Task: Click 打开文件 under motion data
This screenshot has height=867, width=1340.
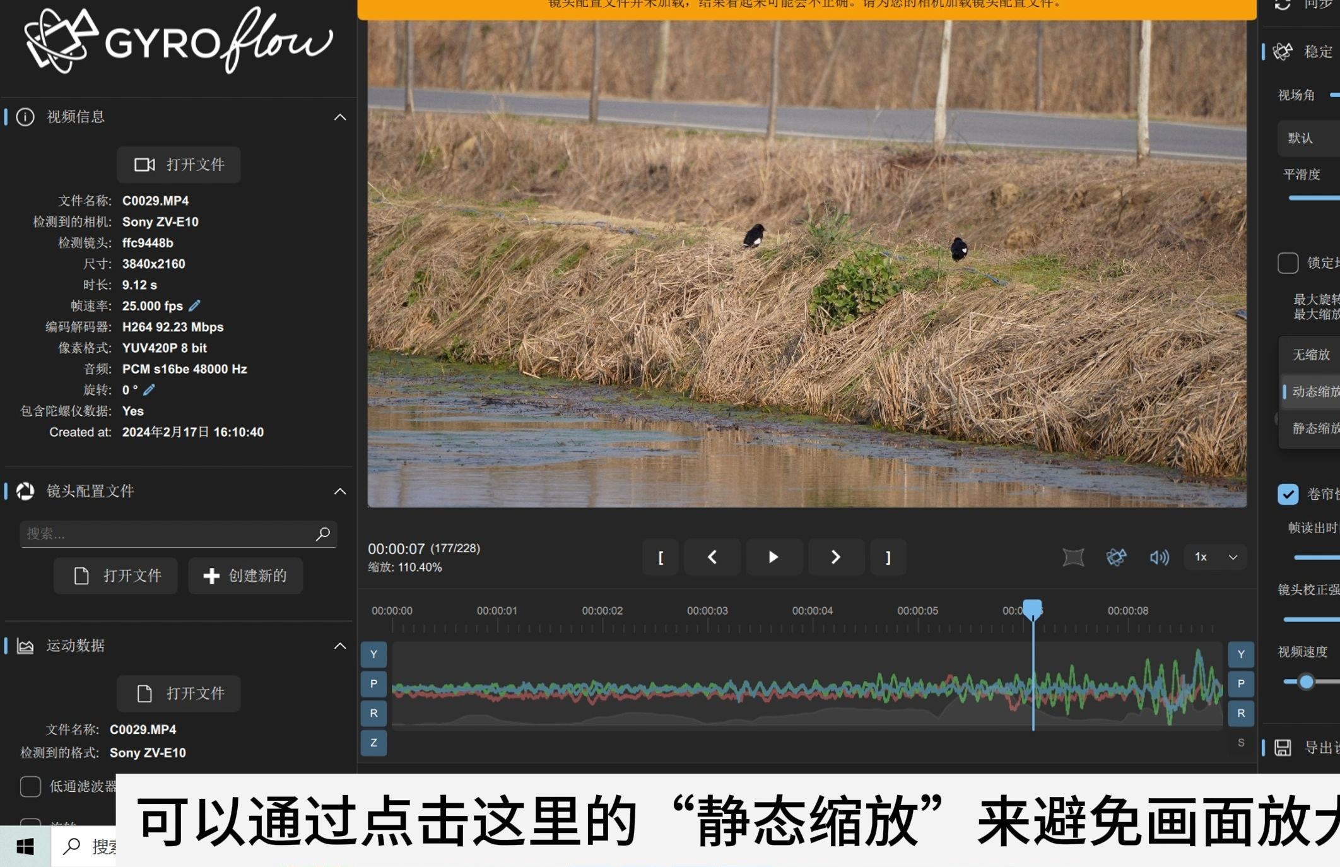Action: tap(179, 693)
